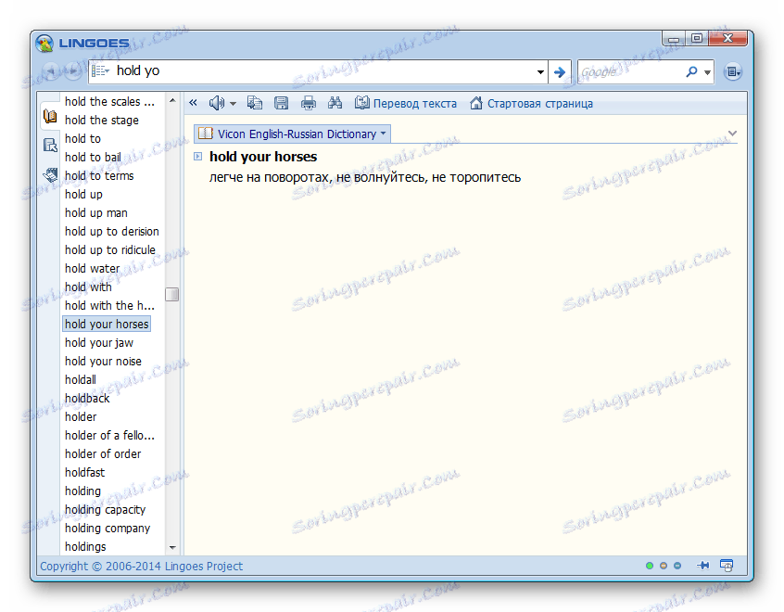This screenshot has width=784, height=612.
Task: Select 'holdfast' entry
Action: (85, 472)
